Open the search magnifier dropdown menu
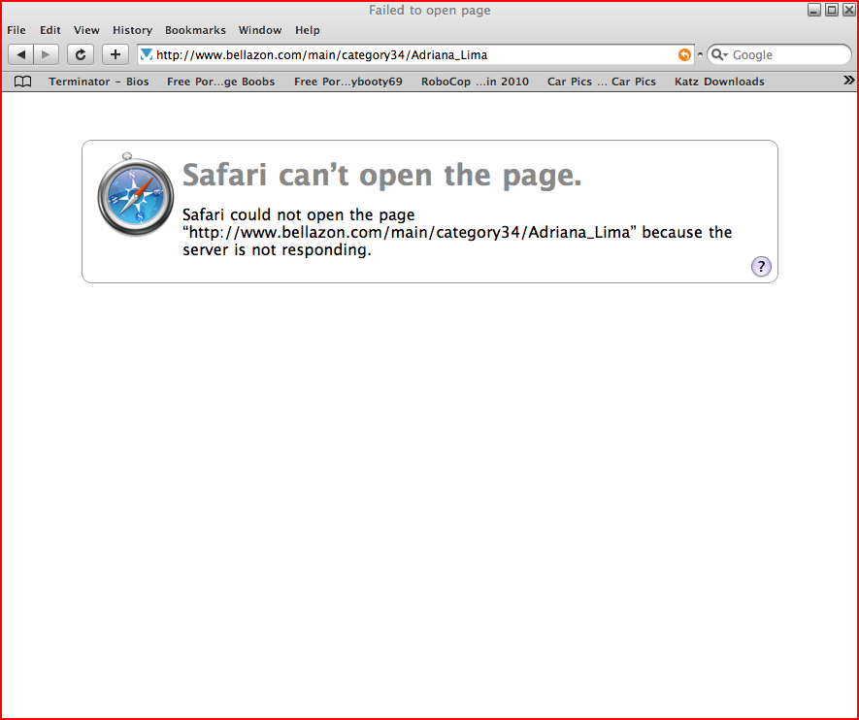This screenshot has width=859, height=720. pos(719,55)
